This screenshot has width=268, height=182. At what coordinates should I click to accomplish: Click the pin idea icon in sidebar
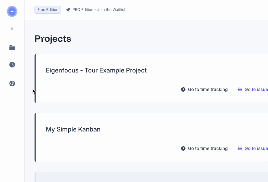click(x=12, y=29)
